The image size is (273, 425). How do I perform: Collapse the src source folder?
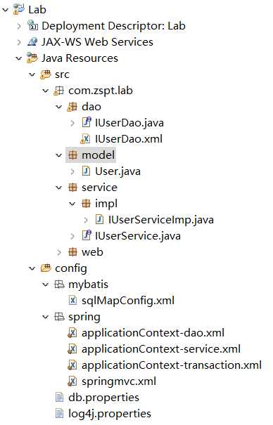(32, 74)
